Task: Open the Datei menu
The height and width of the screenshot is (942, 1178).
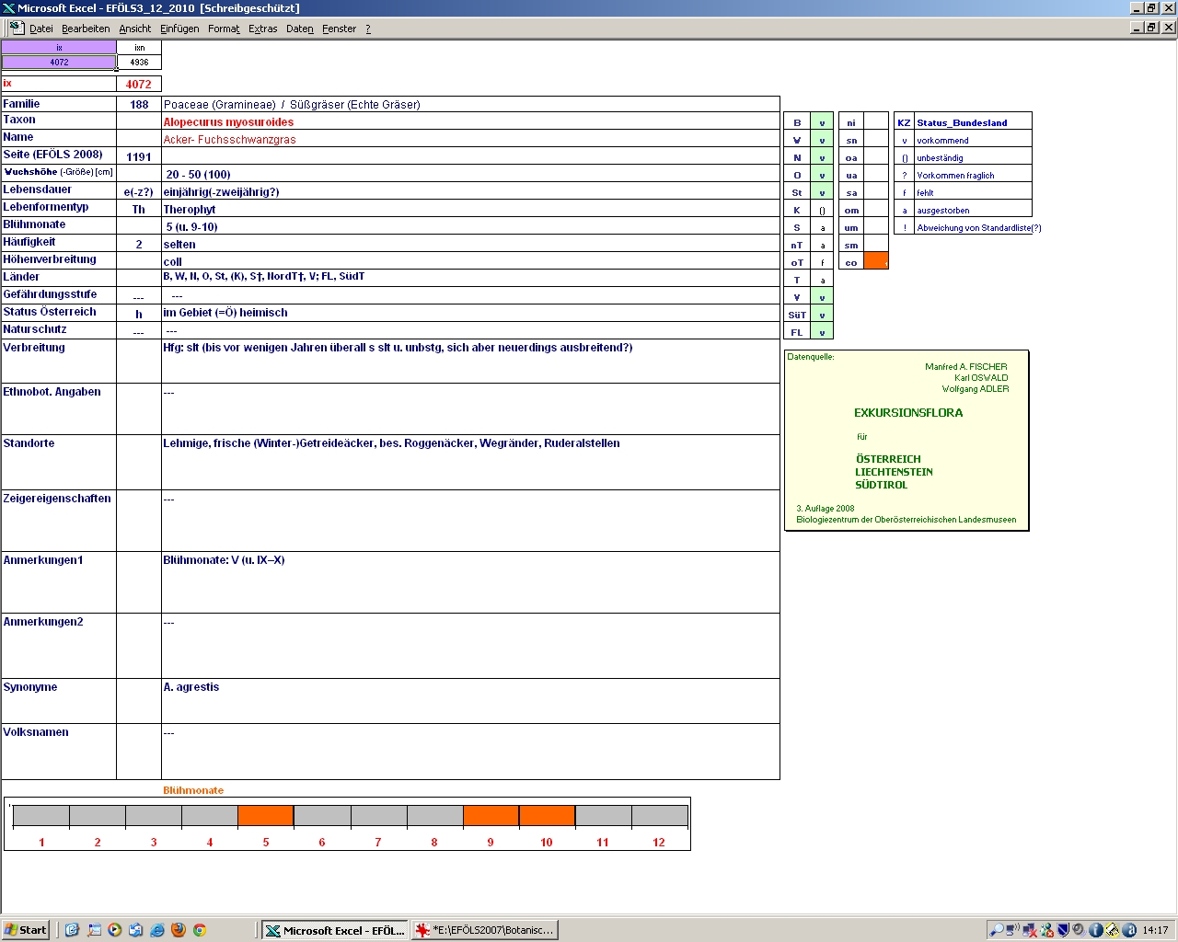Action: (40, 29)
